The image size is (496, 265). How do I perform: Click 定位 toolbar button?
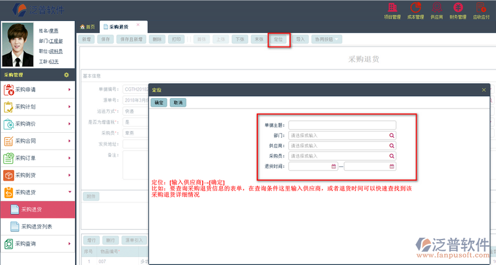point(278,39)
